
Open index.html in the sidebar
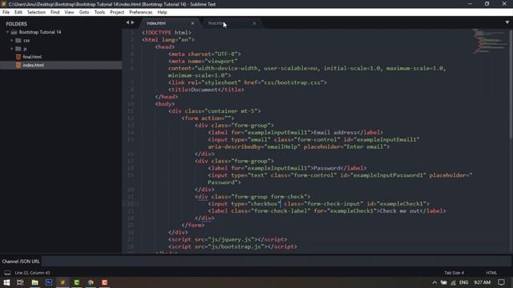tap(33, 65)
